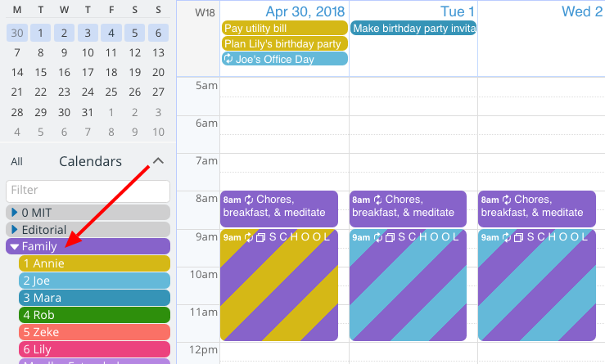Expand the 0 MIT calendar group
The height and width of the screenshot is (364, 605).
[14, 213]
